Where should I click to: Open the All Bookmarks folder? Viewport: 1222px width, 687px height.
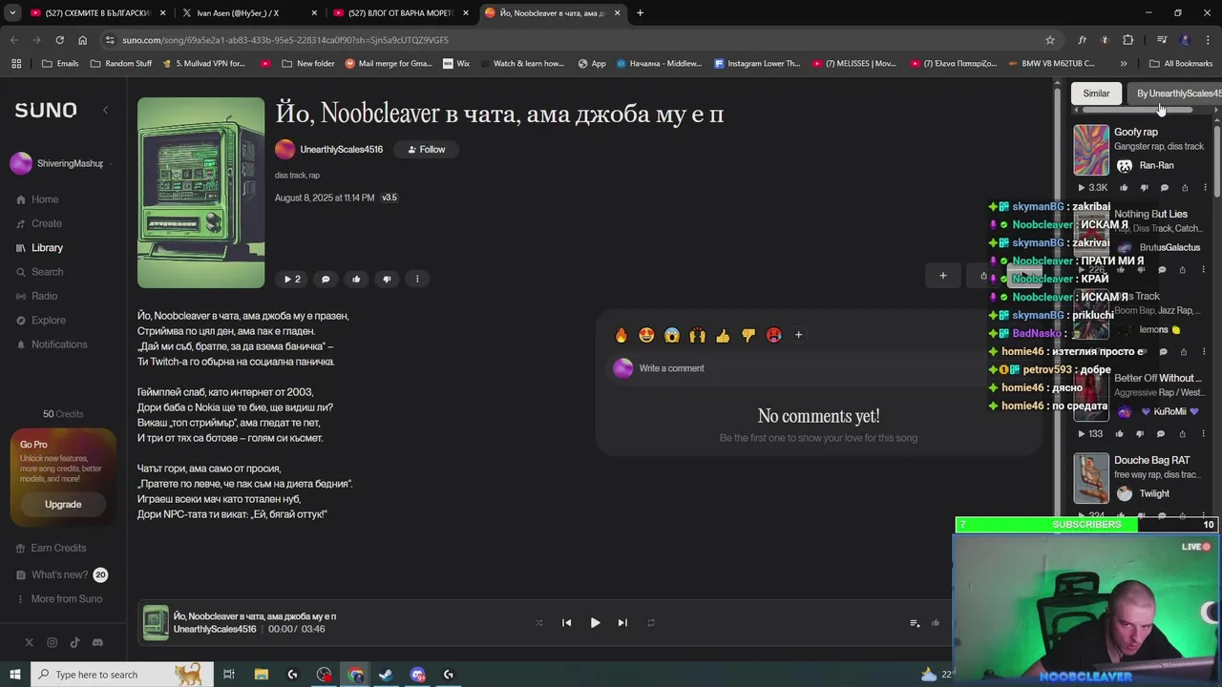pyautogui.click(x=1180, y=64)
